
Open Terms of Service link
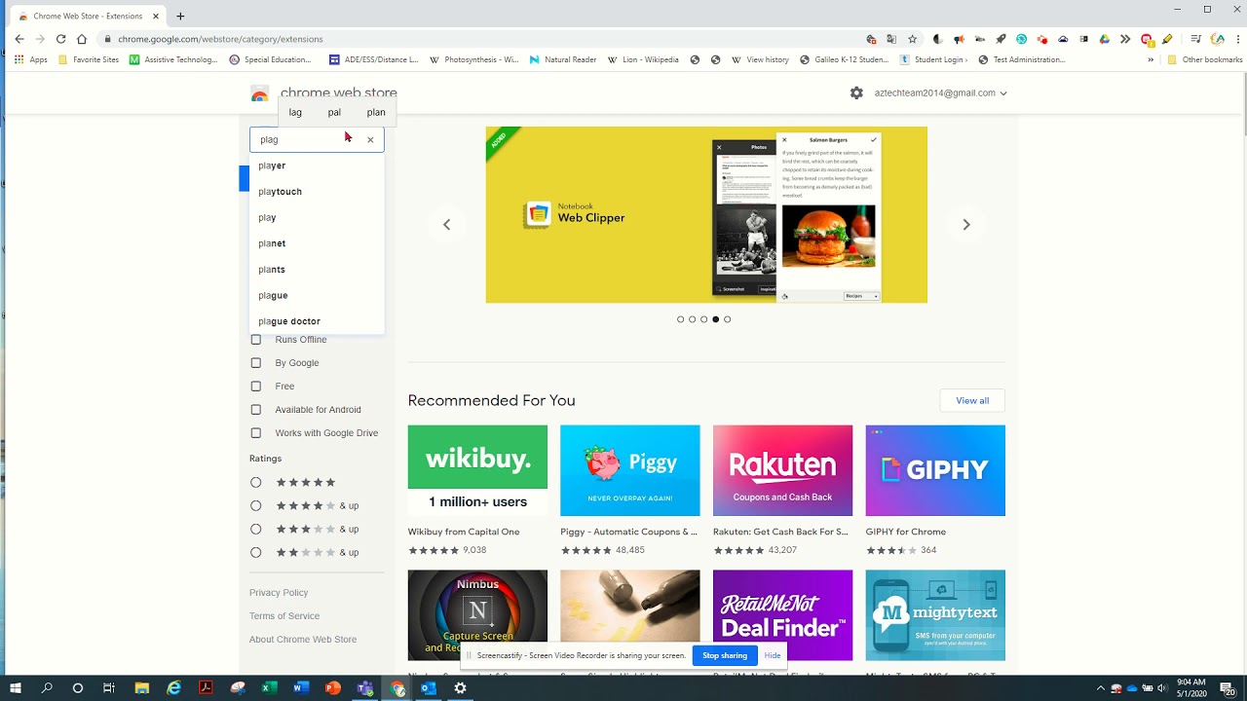284,616
